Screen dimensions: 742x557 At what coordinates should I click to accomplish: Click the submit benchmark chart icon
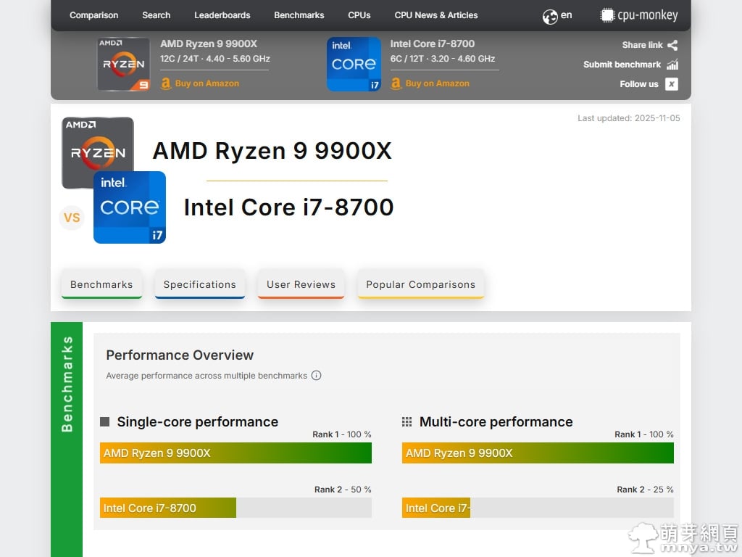tap(672, 65)
